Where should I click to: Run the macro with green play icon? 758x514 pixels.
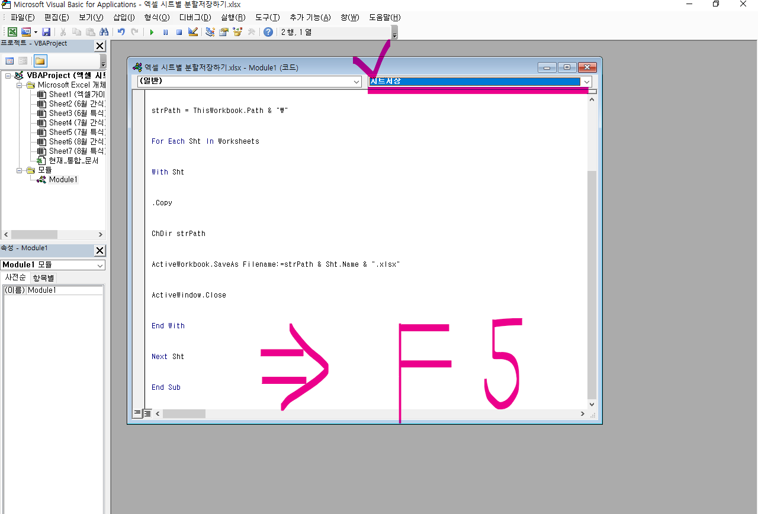click(x=152, y=32)
